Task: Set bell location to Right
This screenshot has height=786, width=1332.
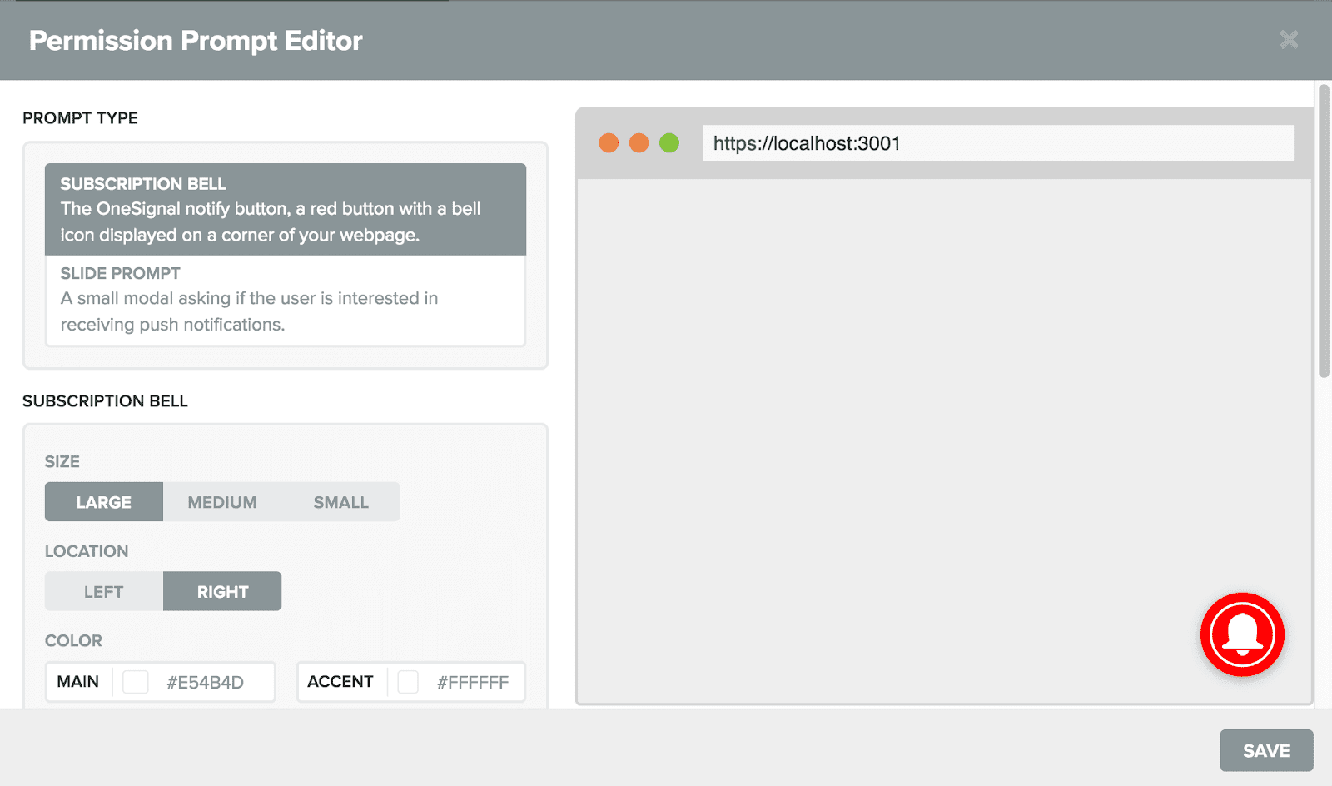Action: pyautogui.click(x=222, y=591)
